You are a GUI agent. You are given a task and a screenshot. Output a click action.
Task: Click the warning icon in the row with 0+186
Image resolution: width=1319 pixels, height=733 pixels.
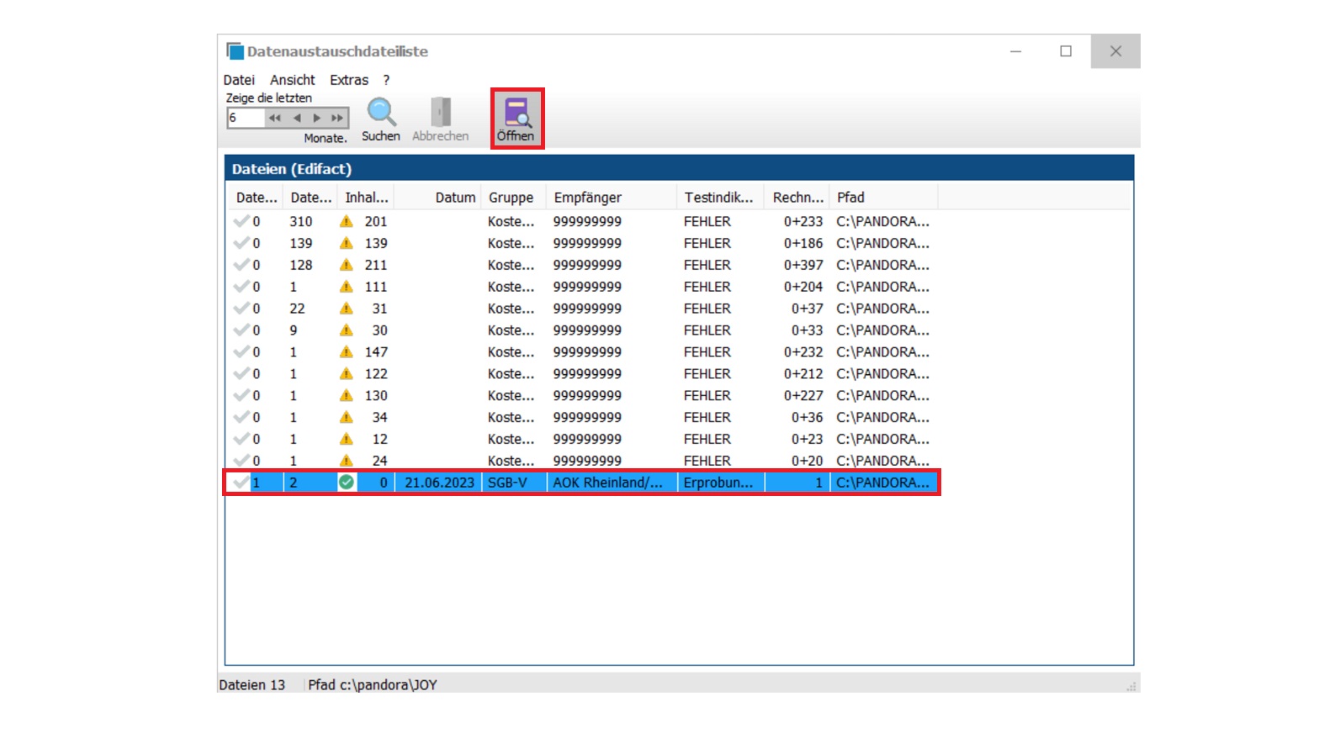tap(346, 244)
